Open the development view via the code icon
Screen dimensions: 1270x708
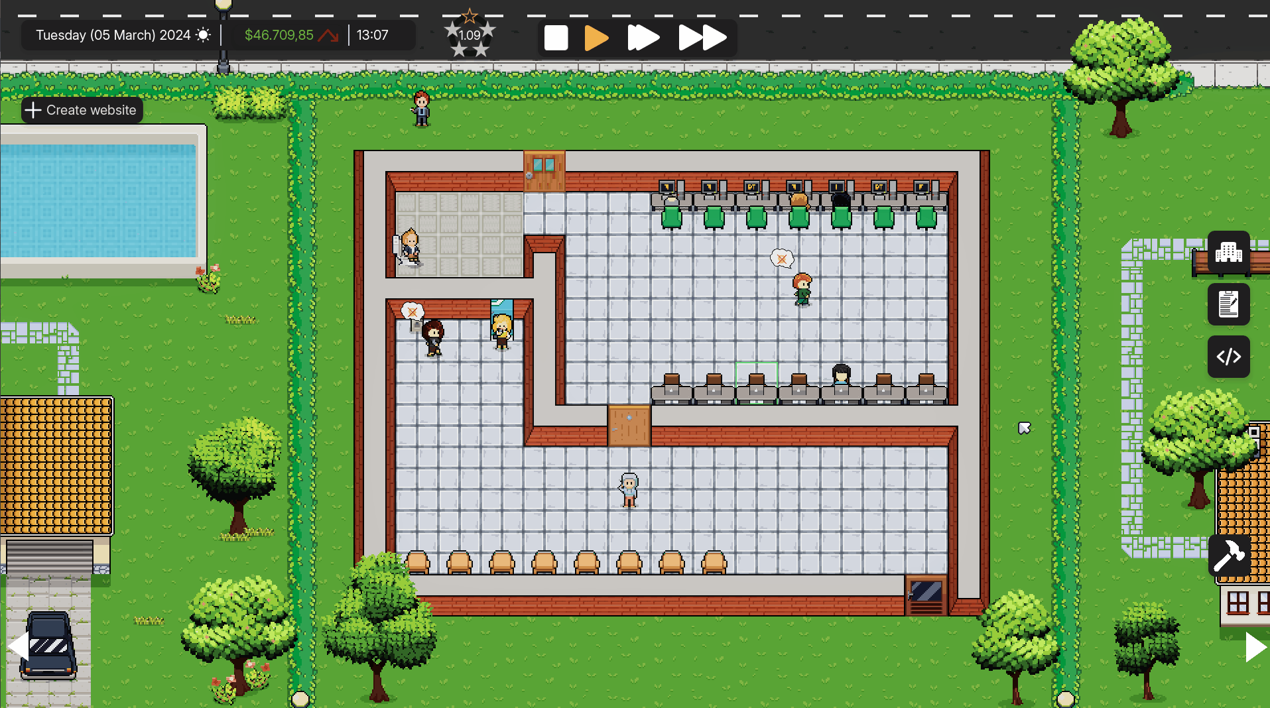1229,357
